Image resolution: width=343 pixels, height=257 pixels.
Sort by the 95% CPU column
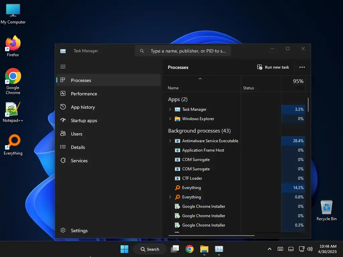click(293, 84)
